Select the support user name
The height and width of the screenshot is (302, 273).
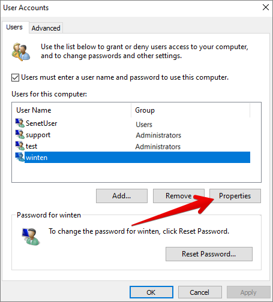pyautogui.click(x=38, y=135)
